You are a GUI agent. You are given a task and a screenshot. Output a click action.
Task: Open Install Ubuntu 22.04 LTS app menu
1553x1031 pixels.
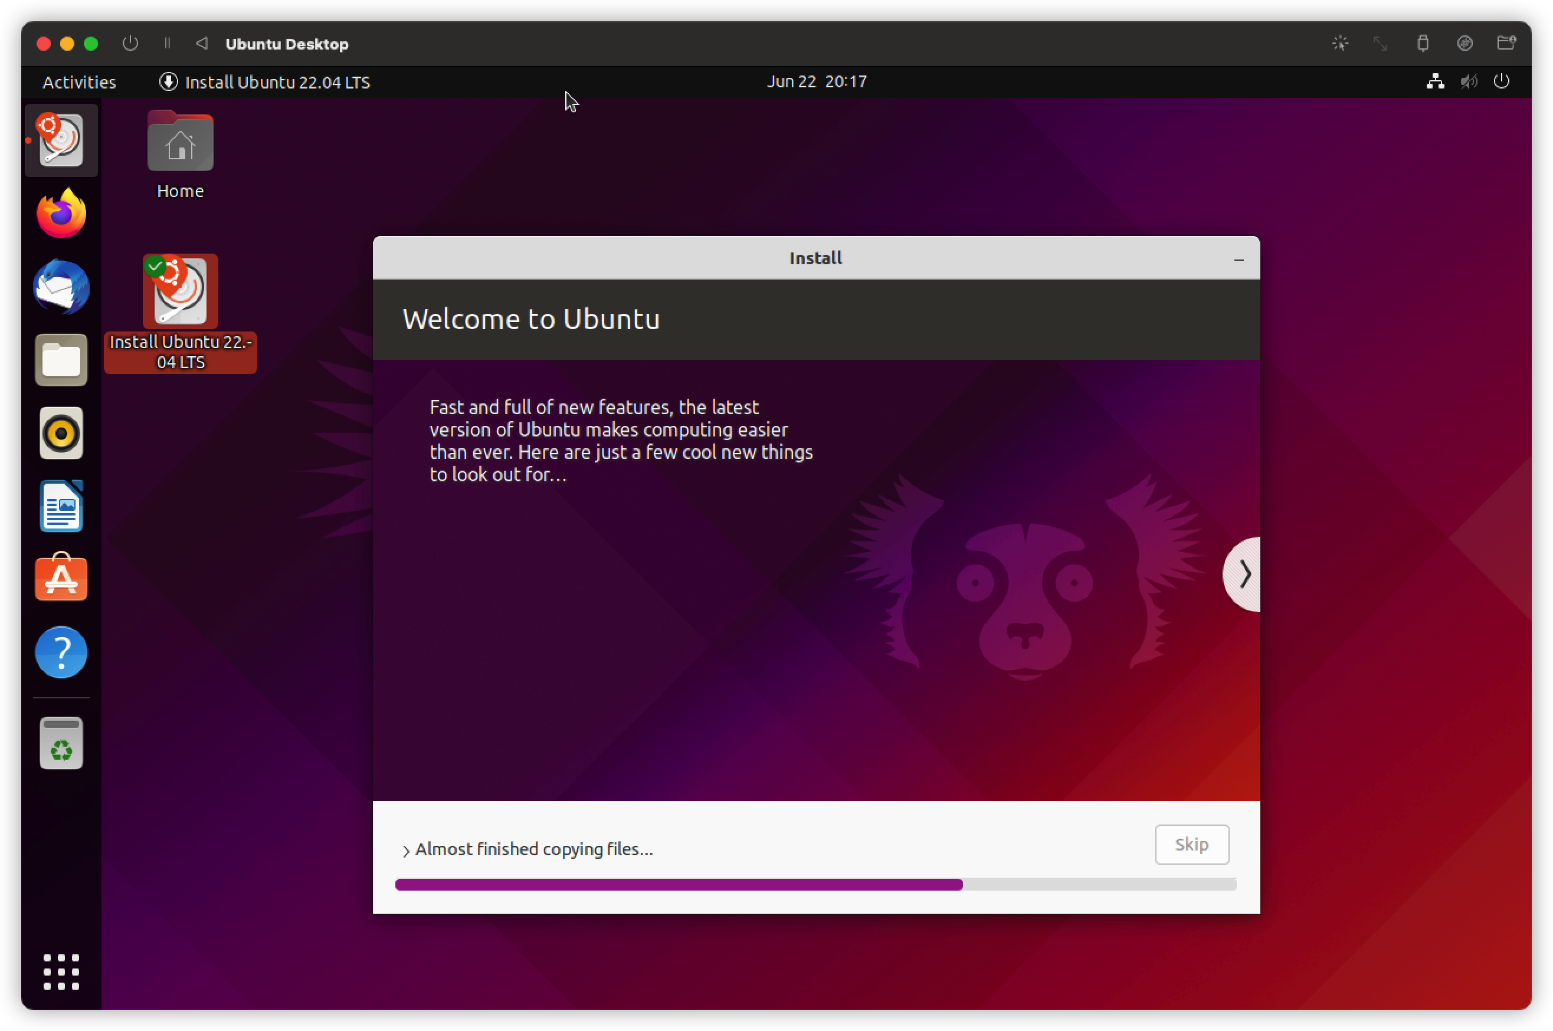(264, 82)
